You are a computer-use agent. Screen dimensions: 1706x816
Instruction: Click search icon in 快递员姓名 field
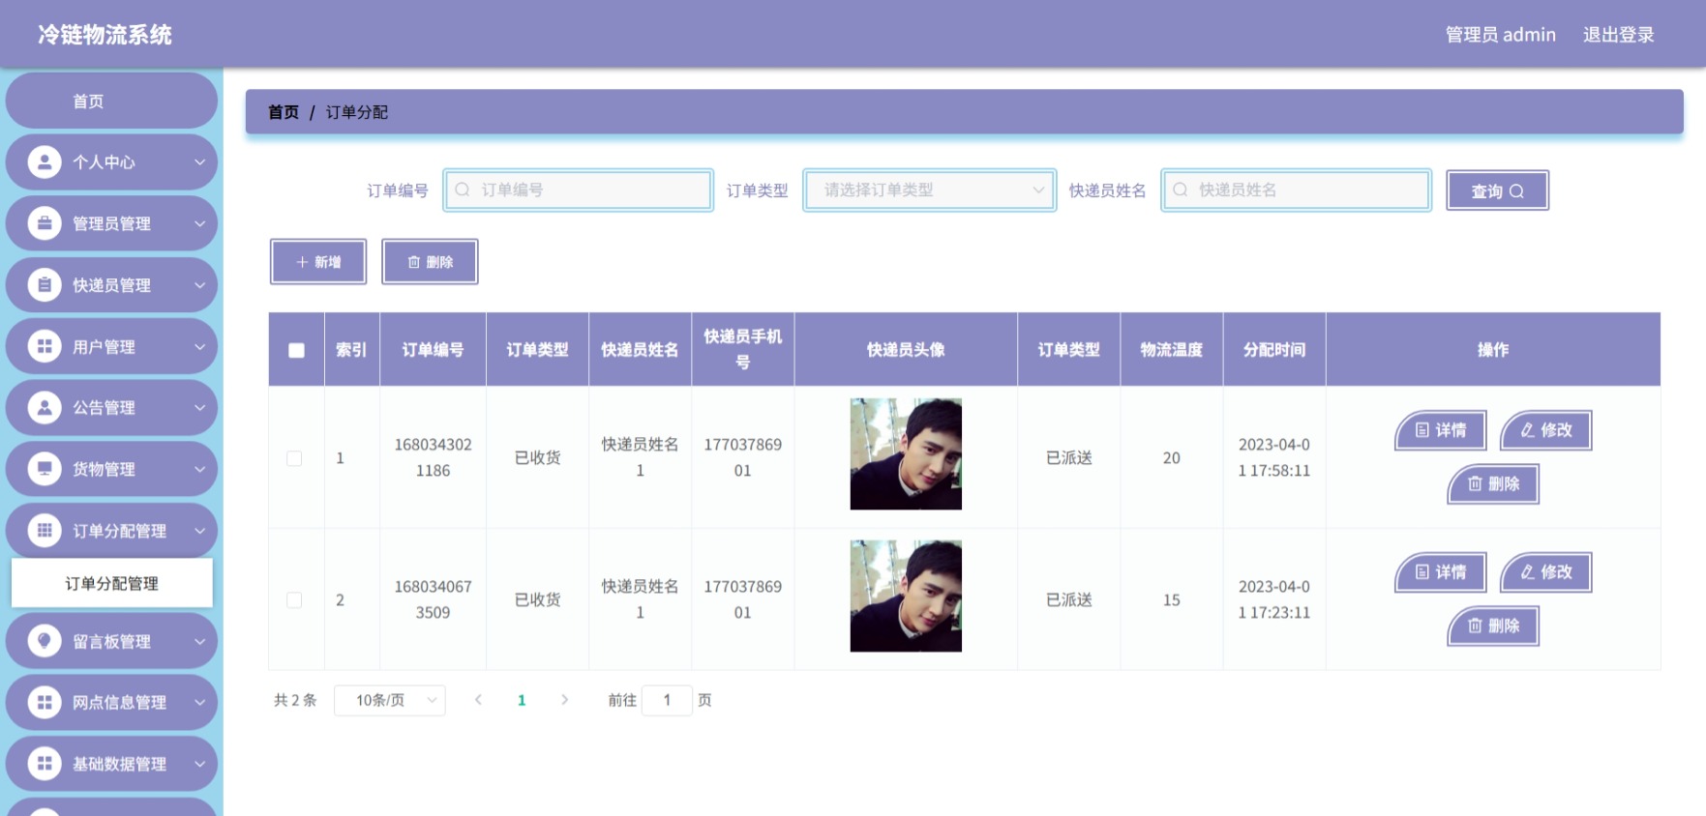click(1181, 189)
